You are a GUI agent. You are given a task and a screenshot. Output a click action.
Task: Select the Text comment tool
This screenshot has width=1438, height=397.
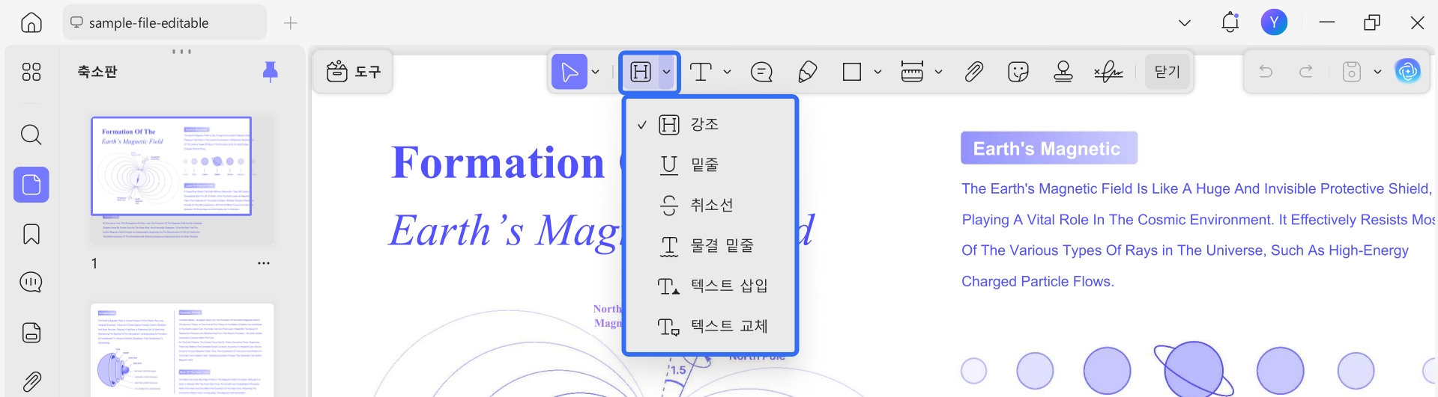point(701,72)
